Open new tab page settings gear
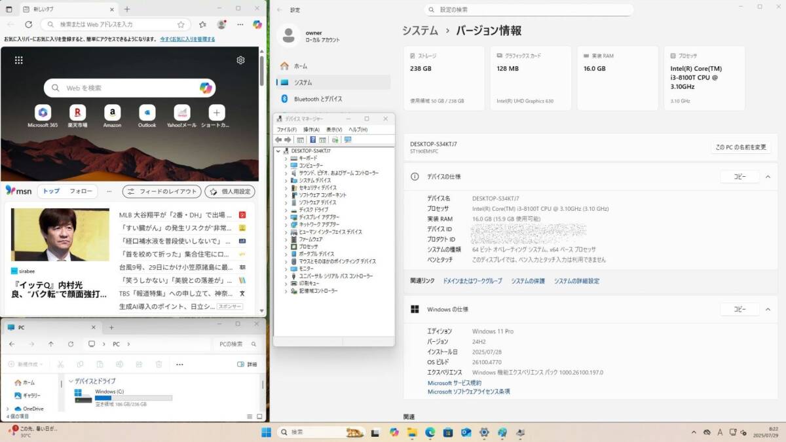The image size is (786, 442). (x=240, y=60)
